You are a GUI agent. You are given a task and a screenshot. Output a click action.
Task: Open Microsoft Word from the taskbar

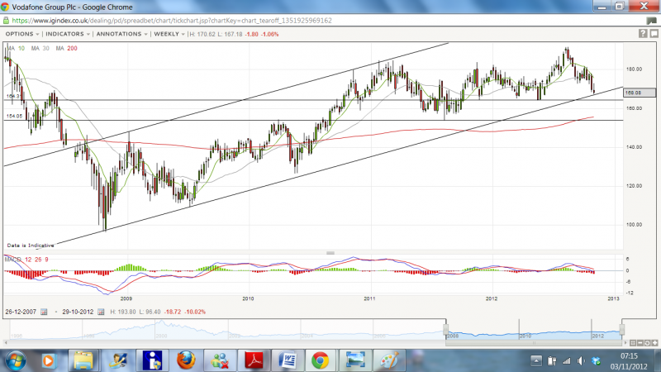pyautogui.click(x=286, y=360)
